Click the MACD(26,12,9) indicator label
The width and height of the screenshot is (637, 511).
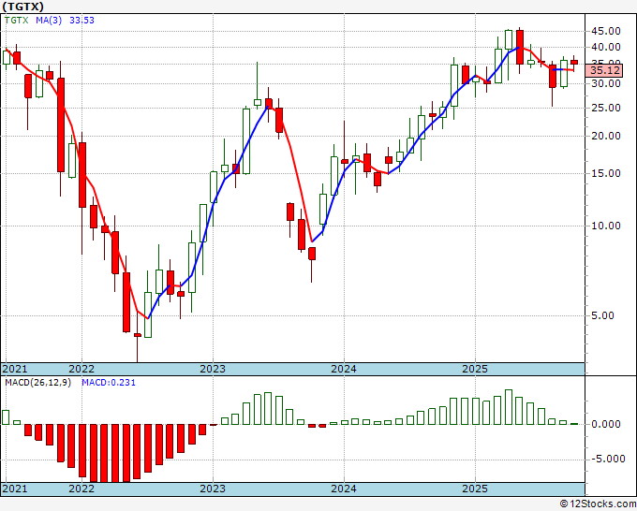37,383
